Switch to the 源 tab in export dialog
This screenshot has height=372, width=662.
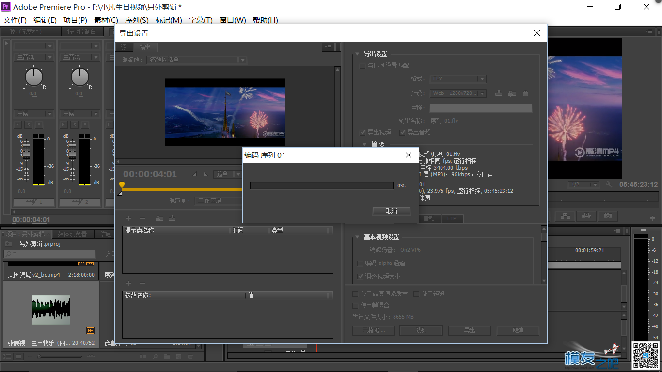coord(124,47)
